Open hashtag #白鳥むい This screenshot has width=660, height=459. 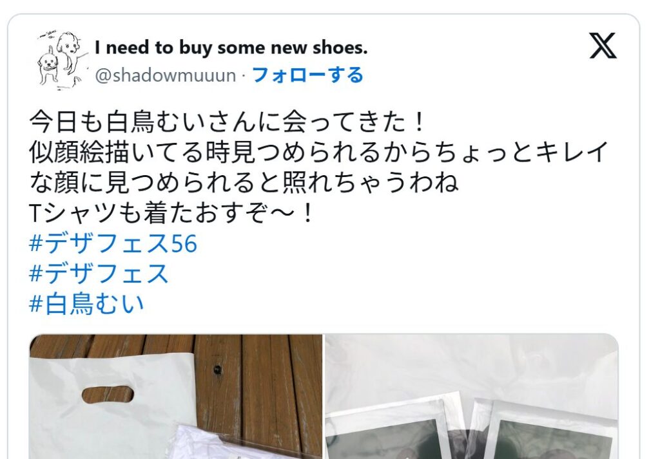tap(87, 304)
